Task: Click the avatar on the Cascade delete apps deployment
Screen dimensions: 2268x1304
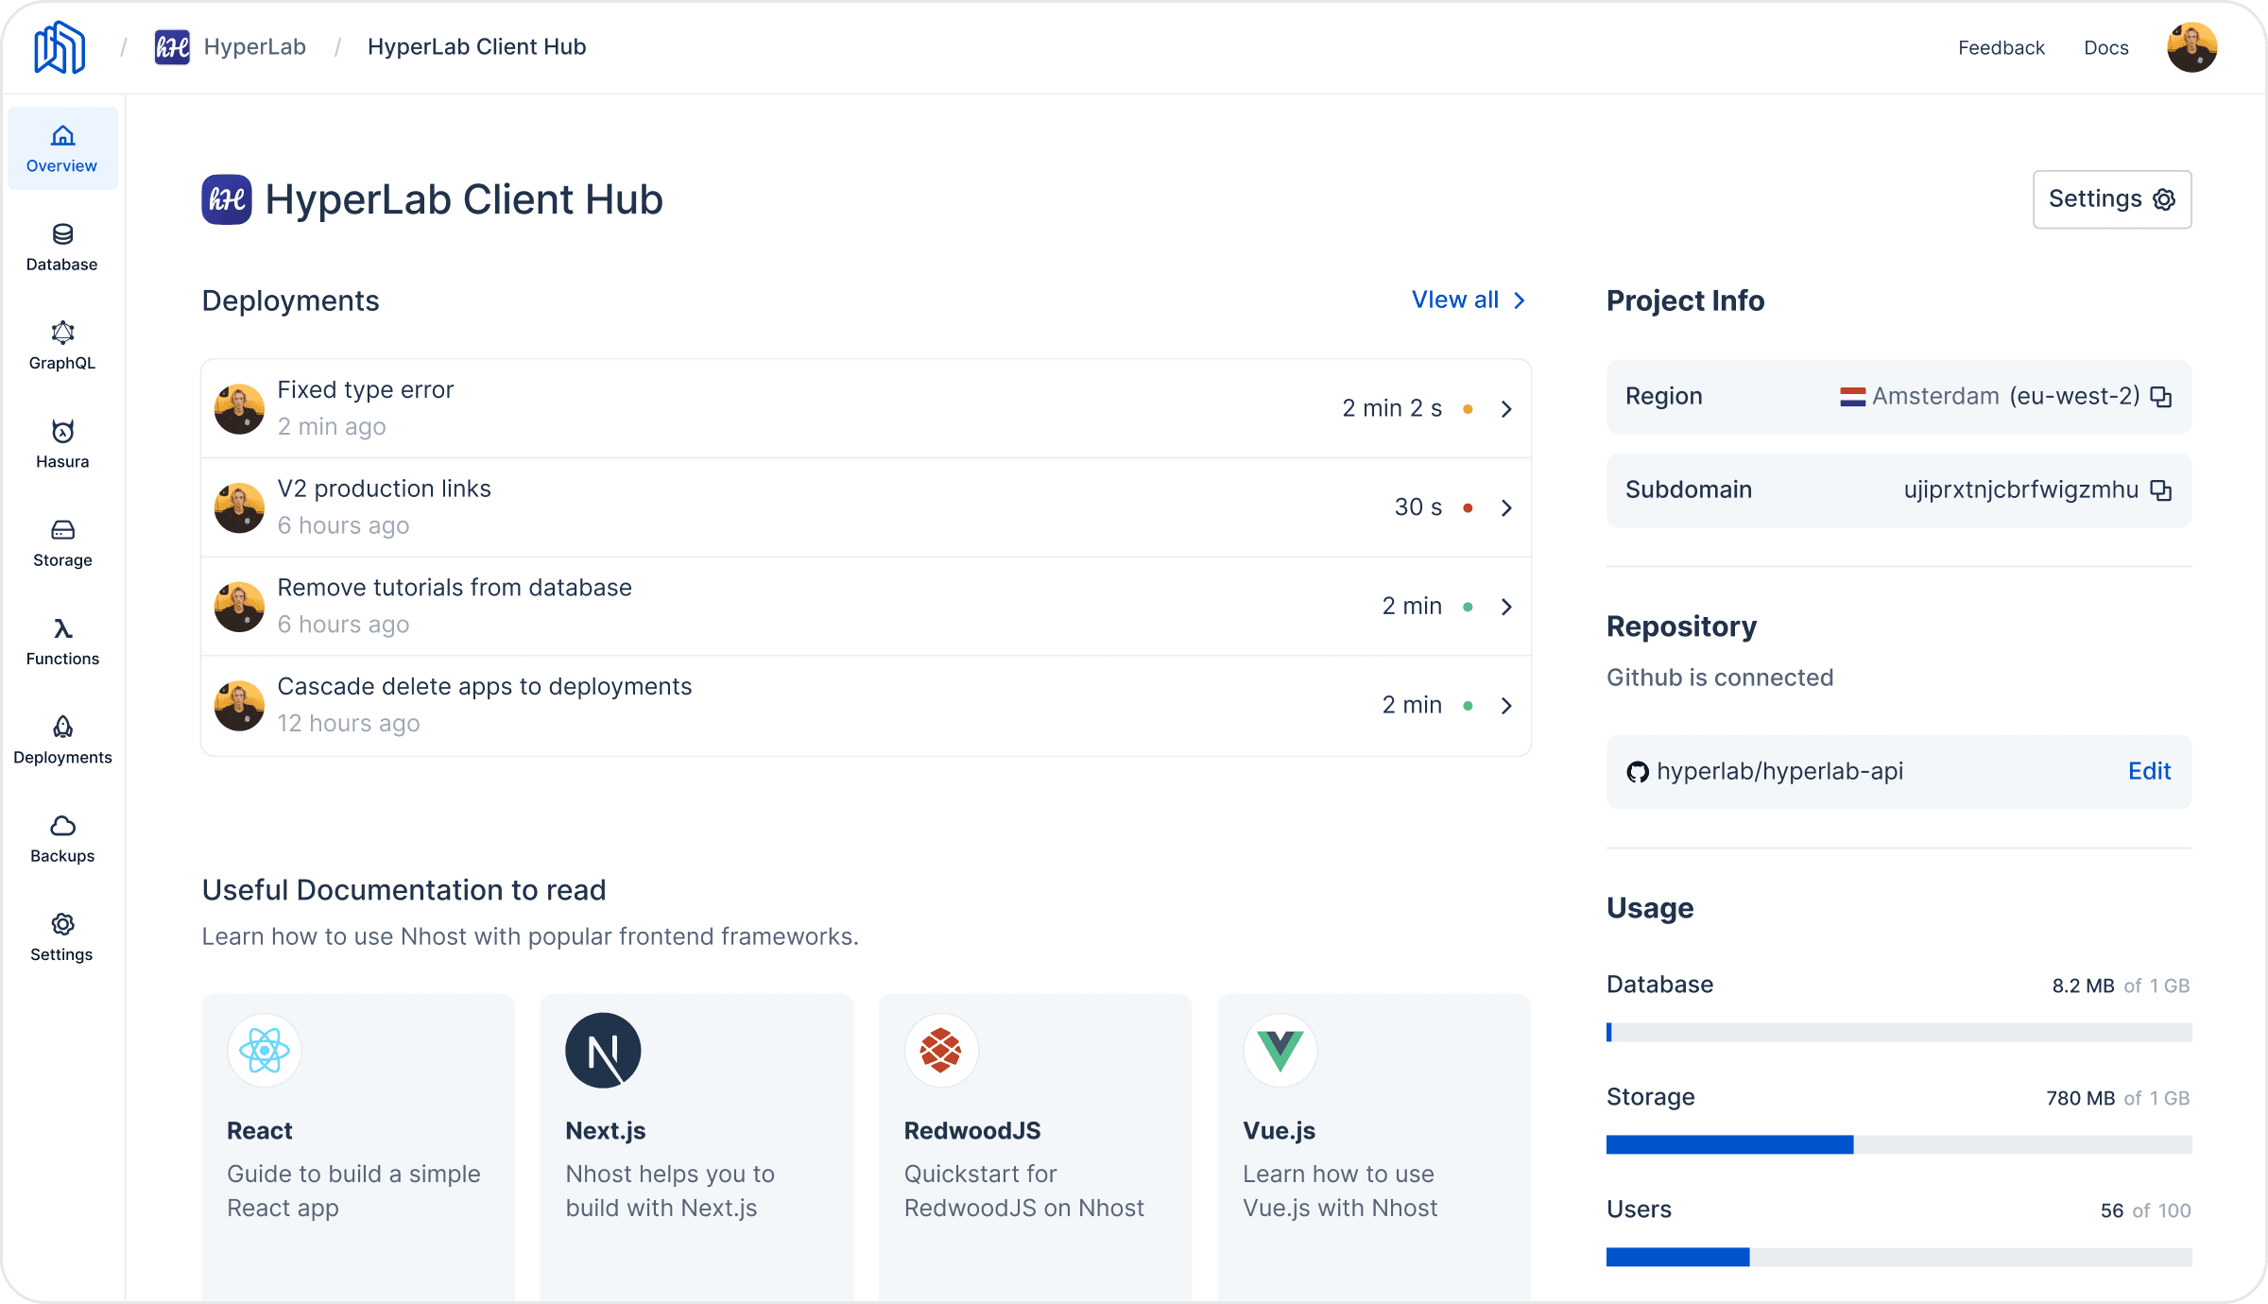Action: coord(239,706)
